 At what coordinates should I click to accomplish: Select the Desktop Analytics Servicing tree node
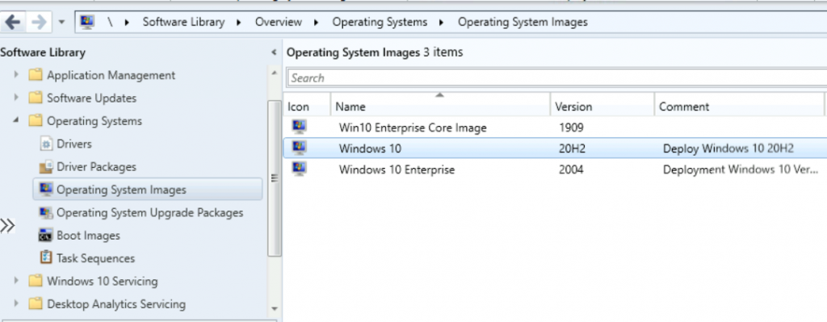(116, 304)
